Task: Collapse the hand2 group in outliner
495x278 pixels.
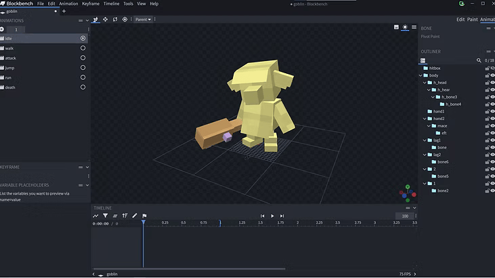Action: click(425, 119)
